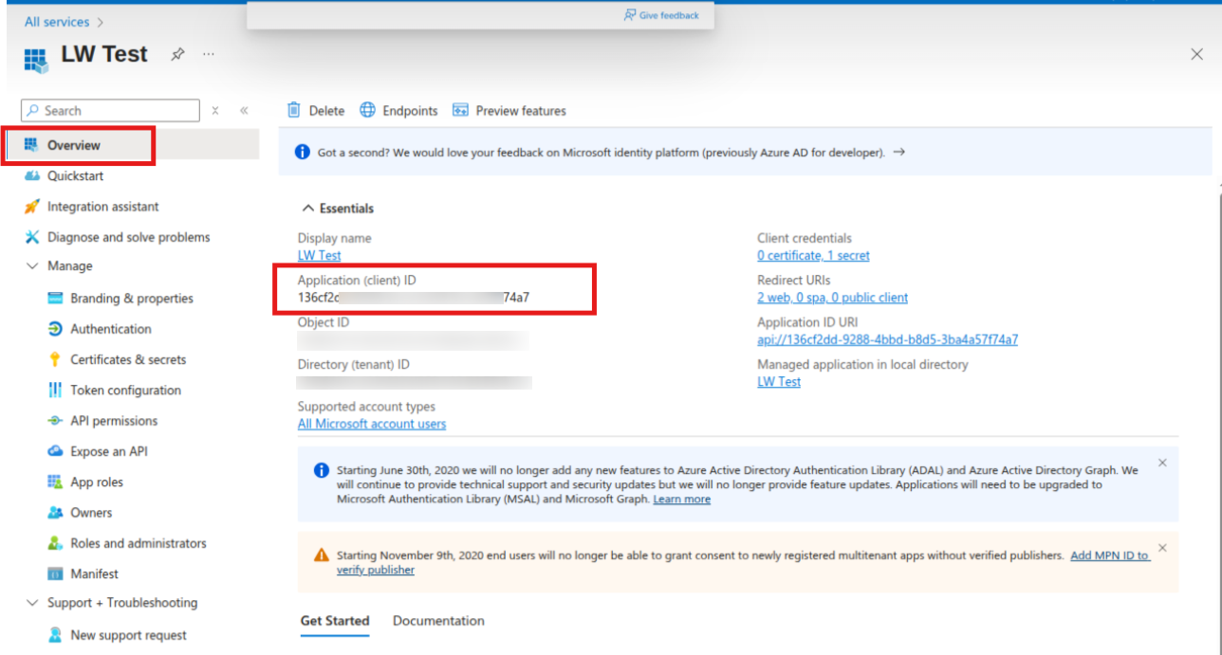Image resolution: width=1222 pixels, height=655 pixels.
Task: Open the Application ID URI link
Action: click(887, 339)
